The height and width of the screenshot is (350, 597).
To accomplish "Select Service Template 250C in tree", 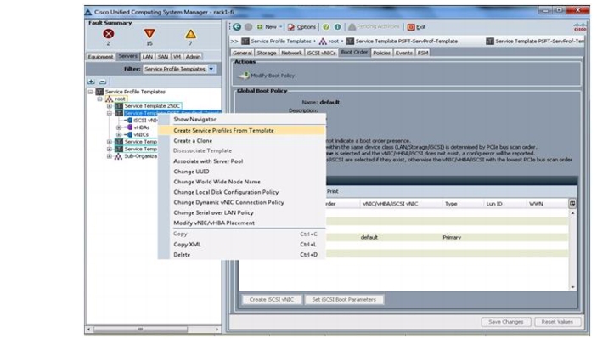I will (x=152, y=106).
